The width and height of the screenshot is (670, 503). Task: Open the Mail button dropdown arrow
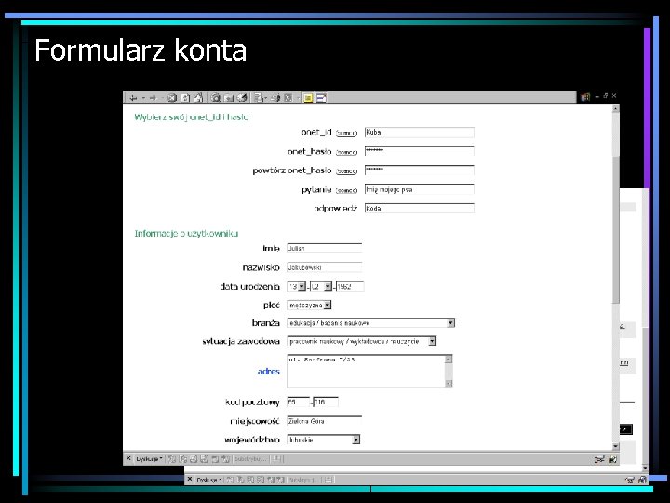265,98
